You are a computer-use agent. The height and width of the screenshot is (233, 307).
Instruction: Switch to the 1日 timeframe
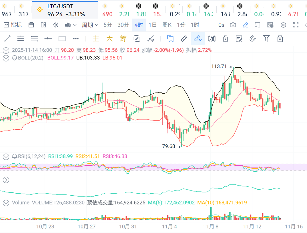click(153, 25)
